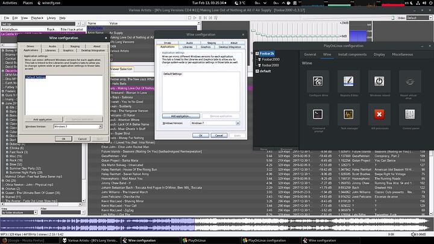This screenshot has width=434, height=244.
Task: Seek within the waveform seekbar
Action: (x=216, y=225)
